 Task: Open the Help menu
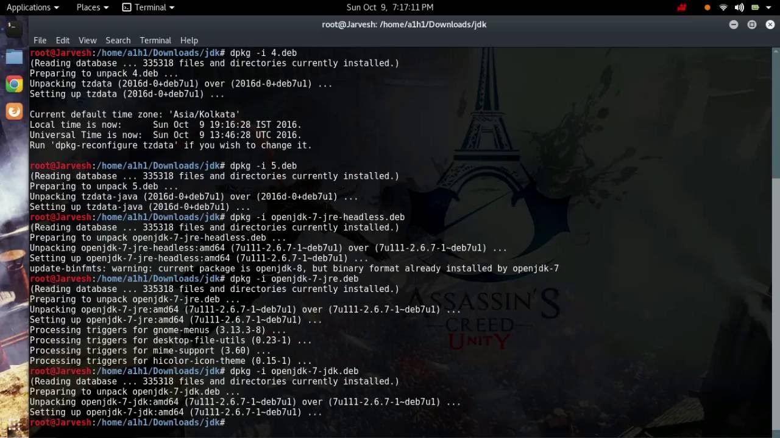(x=189, y=40)
